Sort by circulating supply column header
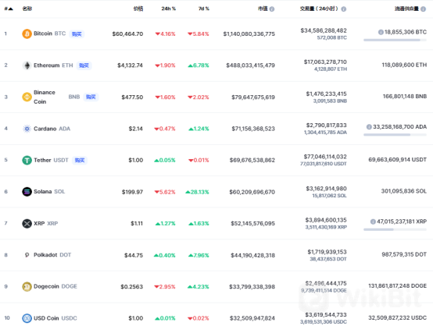This screenshot has width=433, height=326. pos(406,9)
